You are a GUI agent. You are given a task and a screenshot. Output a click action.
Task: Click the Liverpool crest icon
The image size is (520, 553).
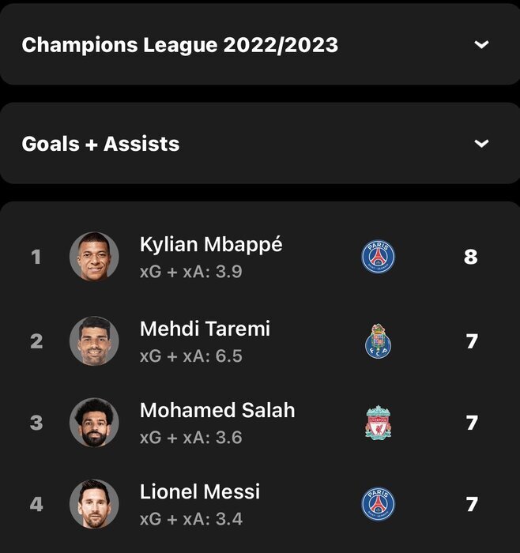[379, 423]
